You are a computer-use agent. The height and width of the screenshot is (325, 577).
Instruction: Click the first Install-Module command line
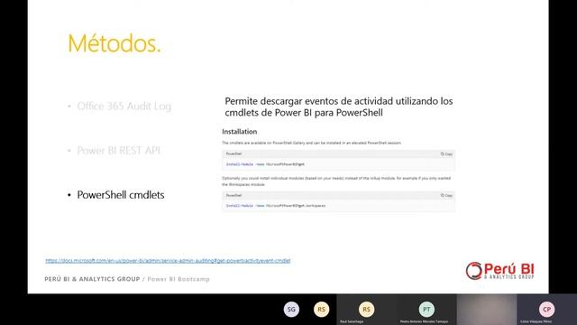265,164
